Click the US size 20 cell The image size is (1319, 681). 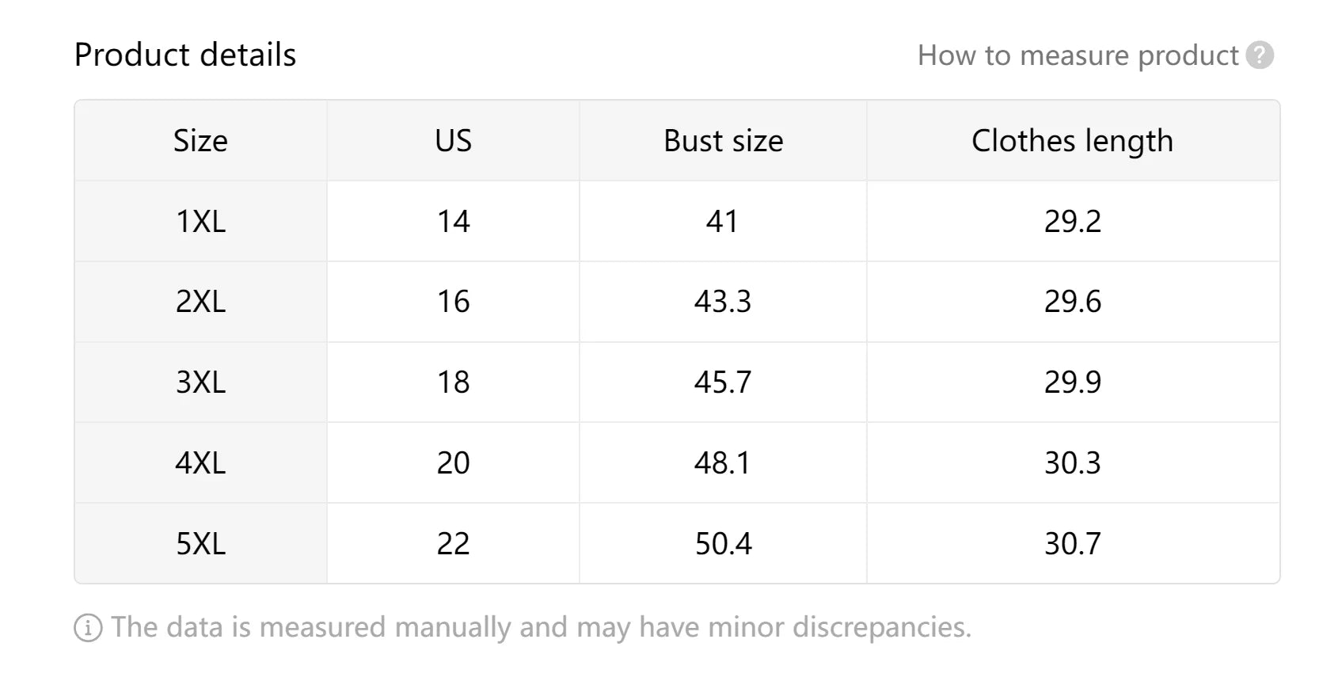pyautogui.click(x=453, y=462)
